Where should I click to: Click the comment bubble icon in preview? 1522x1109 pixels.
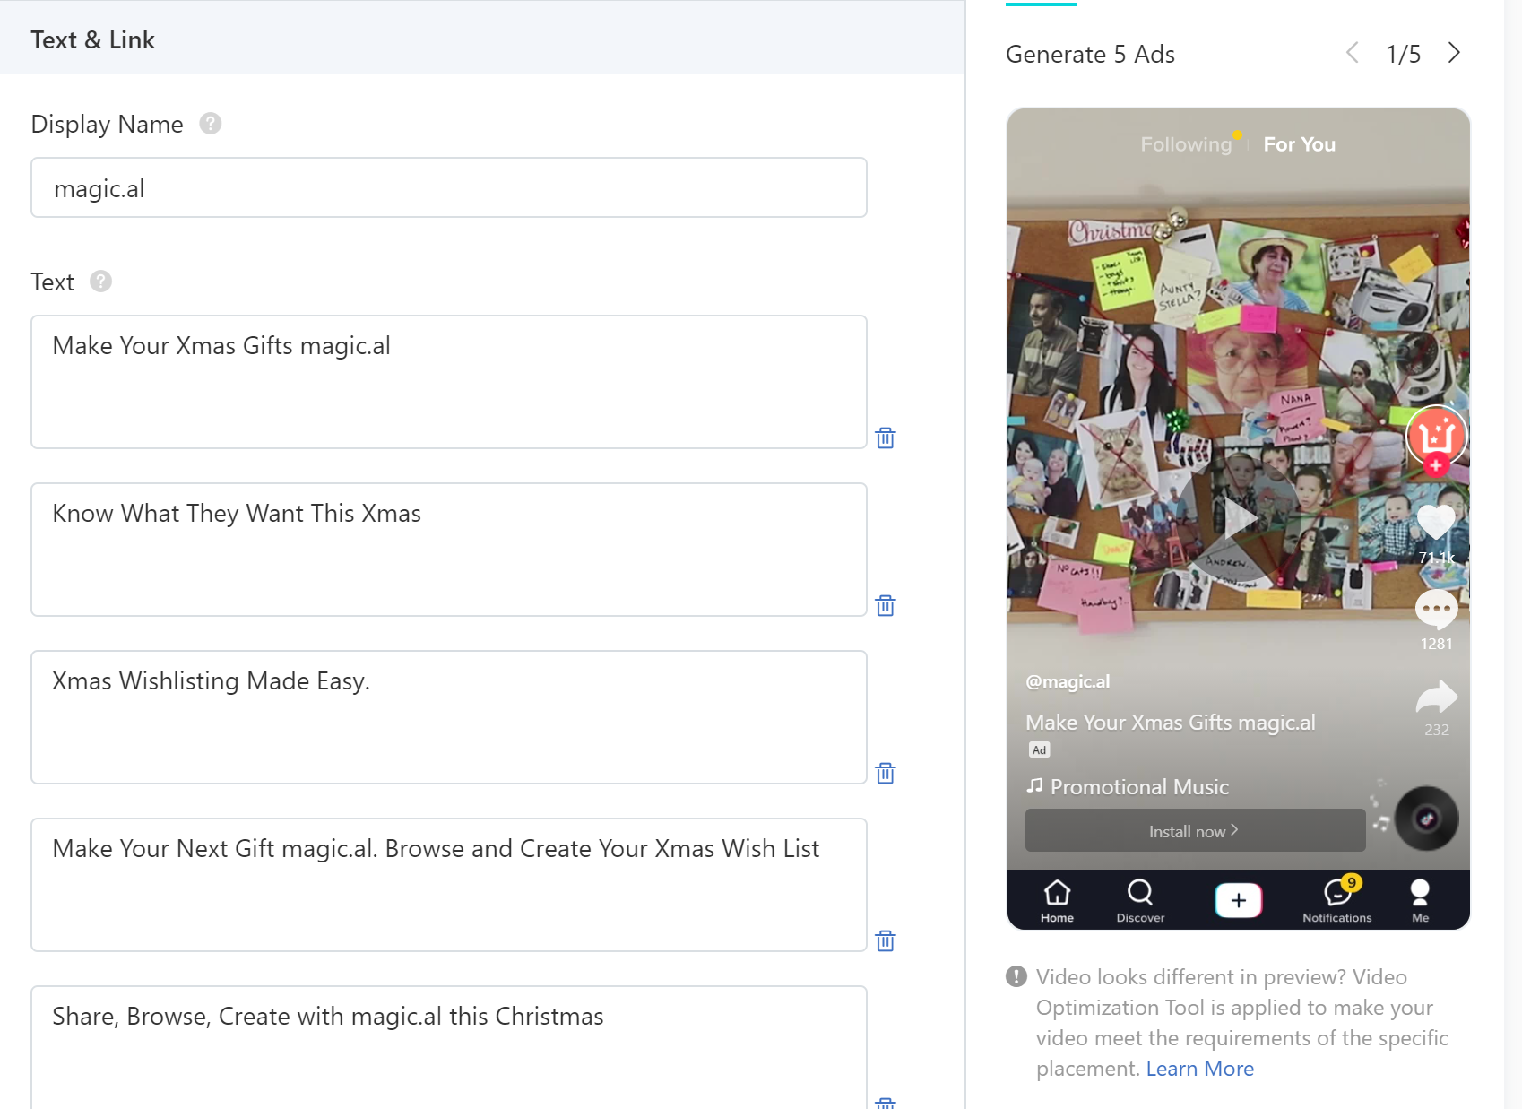click(x=1436, y=610)
